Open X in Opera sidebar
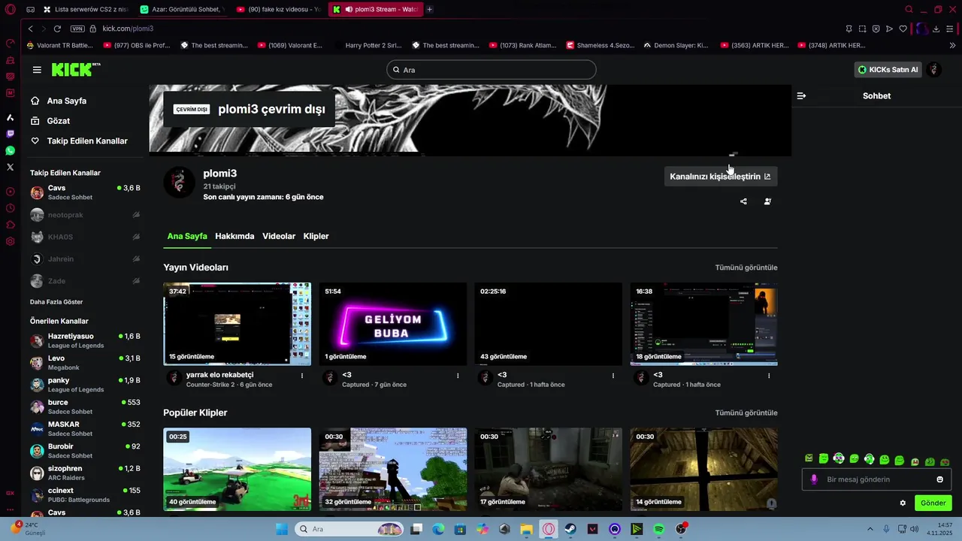The image size is (962, 541). coord(10,167)
